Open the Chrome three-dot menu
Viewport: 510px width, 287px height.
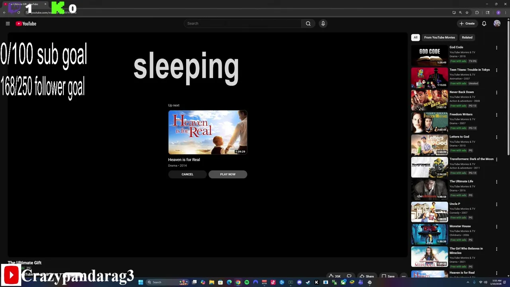pyautogui.click(x=505, y=12)
